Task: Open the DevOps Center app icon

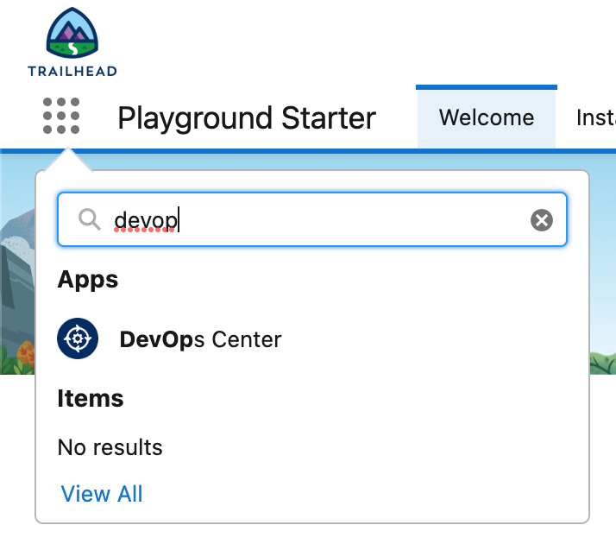Action: (x=78, y=338)
